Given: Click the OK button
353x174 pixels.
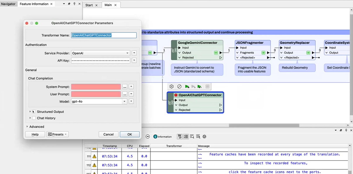Looking at the screenshot, I should (x=129, y=134).
